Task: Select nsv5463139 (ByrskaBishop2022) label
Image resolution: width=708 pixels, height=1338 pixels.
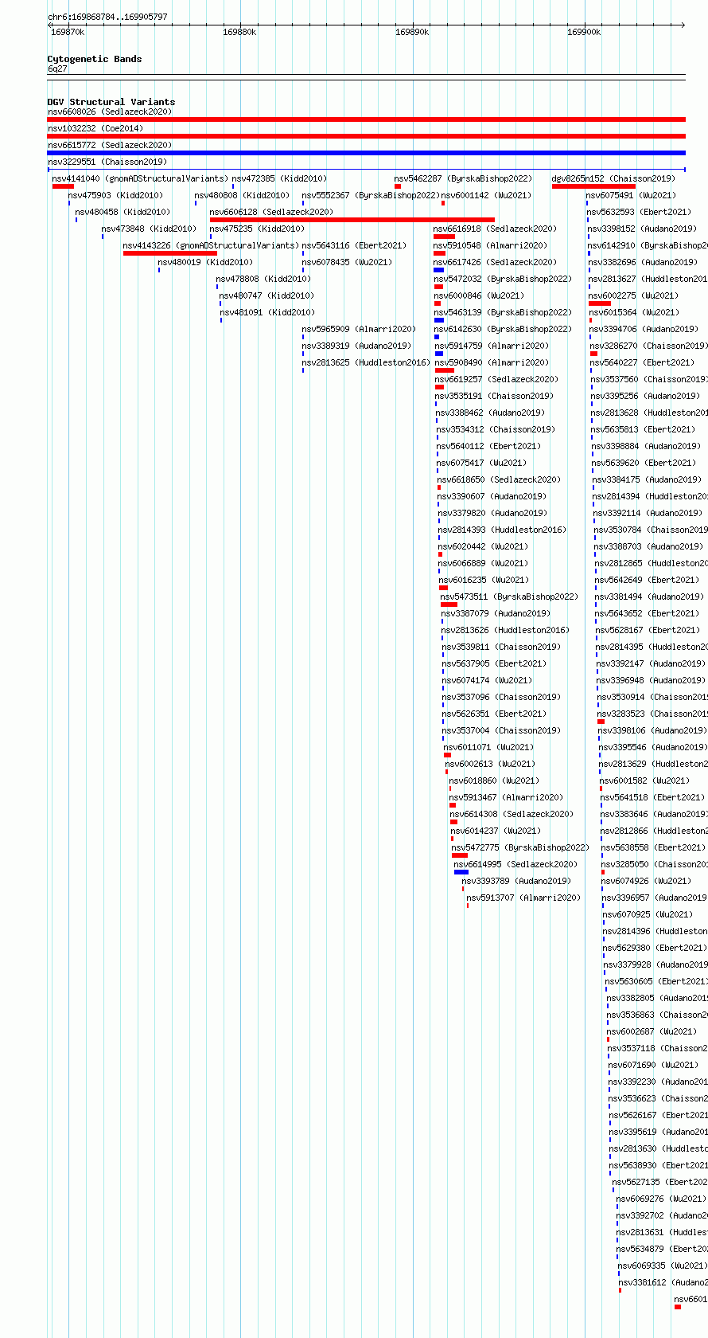Action: [503, 312]
